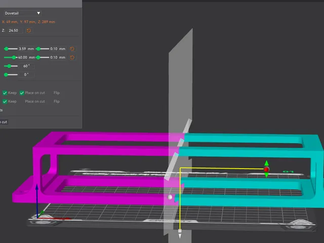The height and width of the screenshot is (243, 324).
Task: Reset the 3.59 mm row values
Action: click(72, 49)
